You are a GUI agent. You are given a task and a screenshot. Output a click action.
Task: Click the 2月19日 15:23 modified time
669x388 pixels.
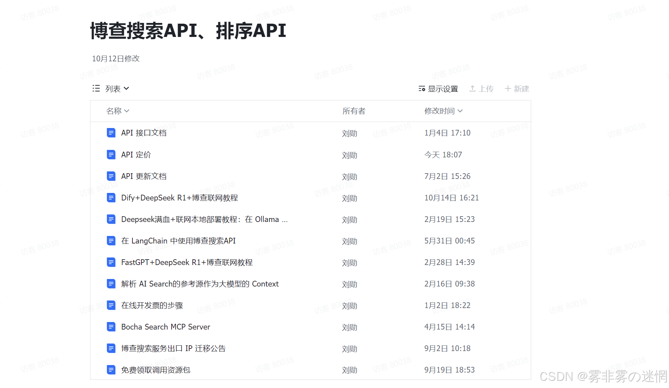point(449,219)
